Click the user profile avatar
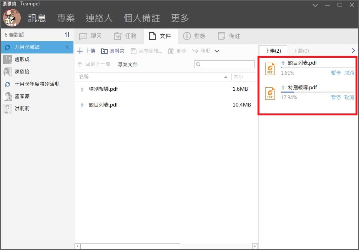This screenshot has height=250, width=359. 12,17
